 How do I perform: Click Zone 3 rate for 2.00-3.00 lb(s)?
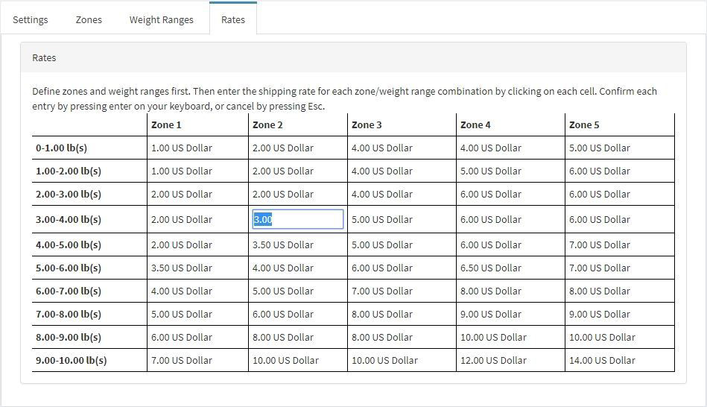(382, 194)
